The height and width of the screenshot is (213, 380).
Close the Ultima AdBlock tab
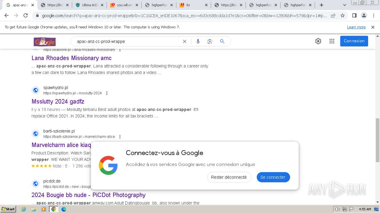[102, 5]
